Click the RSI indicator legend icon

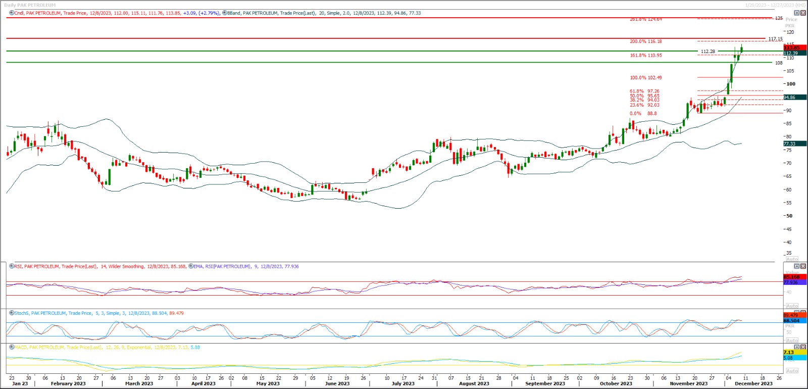point(11,266)
